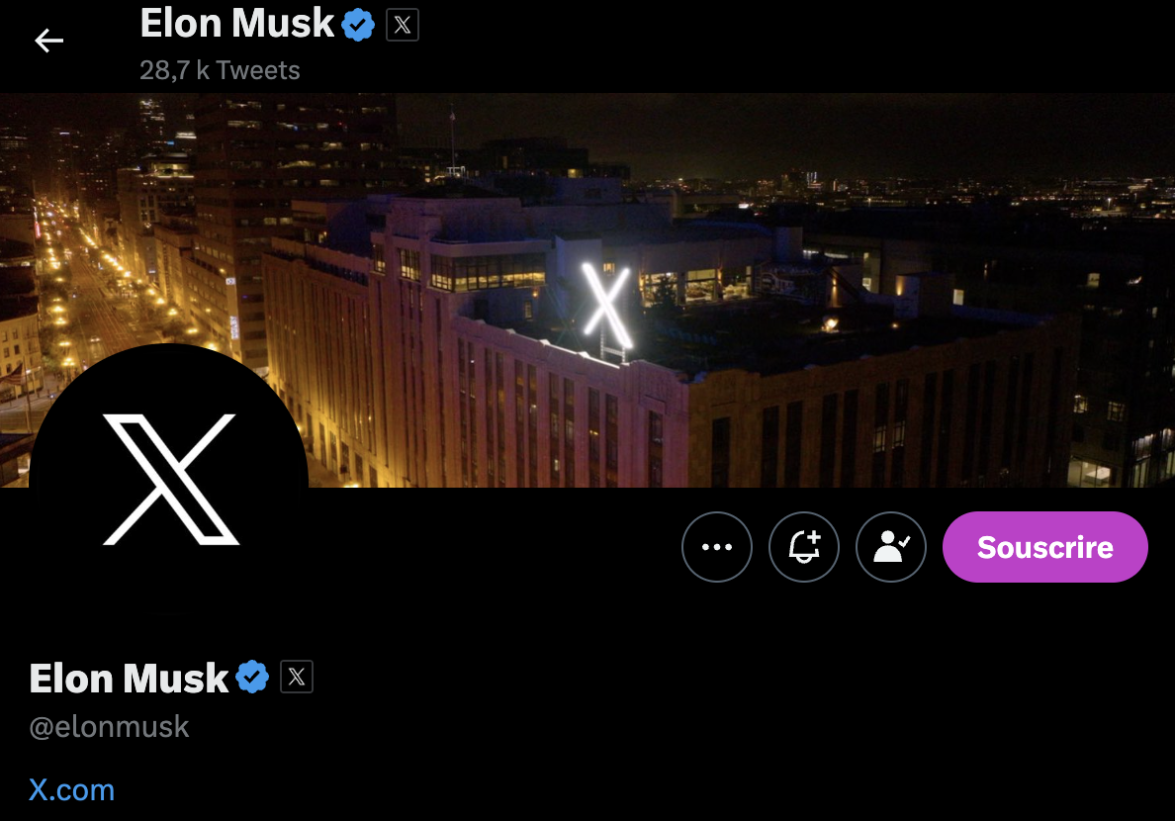Toggle the following person-checkmark button
Screen dimensions: 1175x821
point(890,547)
